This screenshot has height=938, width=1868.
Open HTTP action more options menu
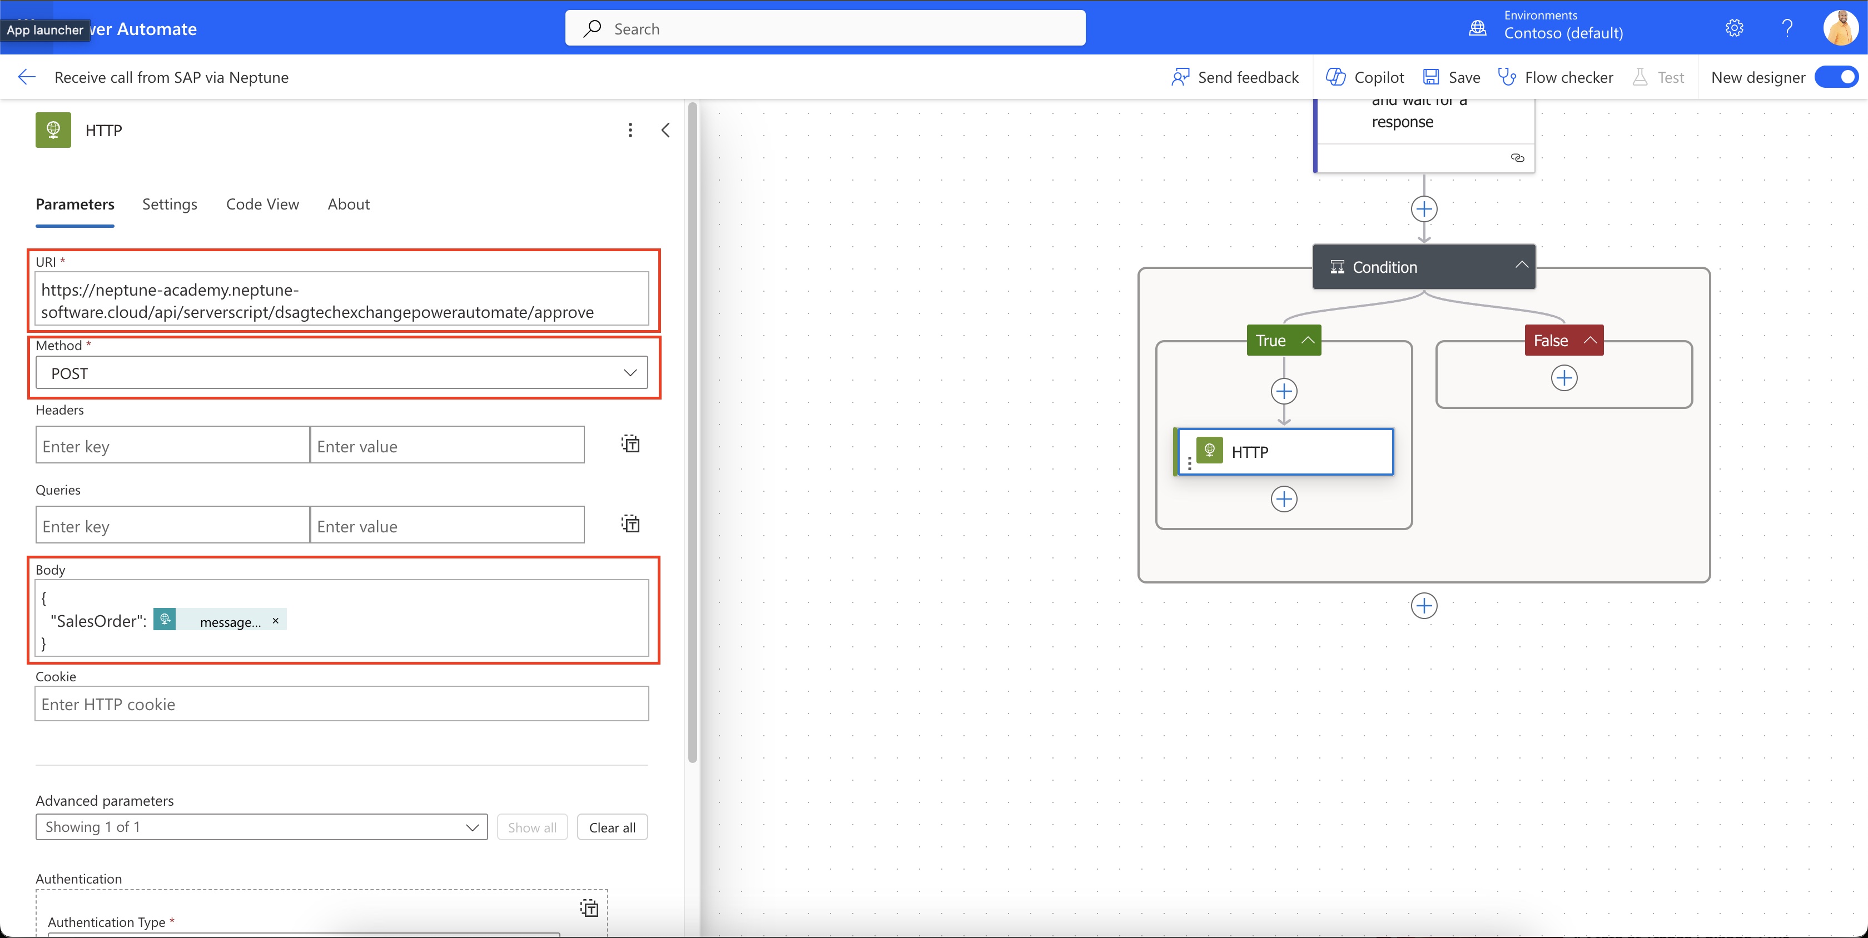[629, 130]
